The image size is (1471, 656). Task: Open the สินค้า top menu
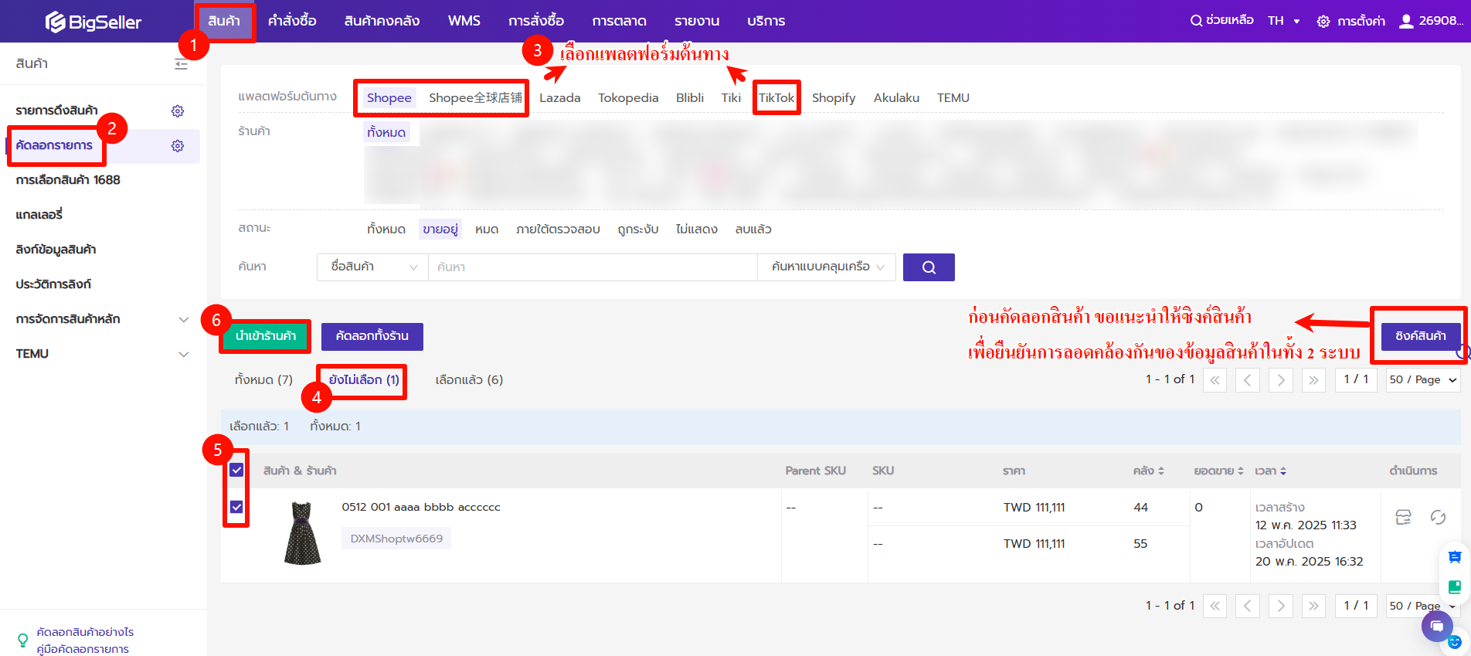click(x=224, y=21)
